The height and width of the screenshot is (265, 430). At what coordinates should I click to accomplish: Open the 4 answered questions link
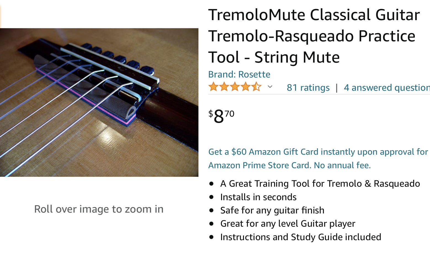(387, 88)
